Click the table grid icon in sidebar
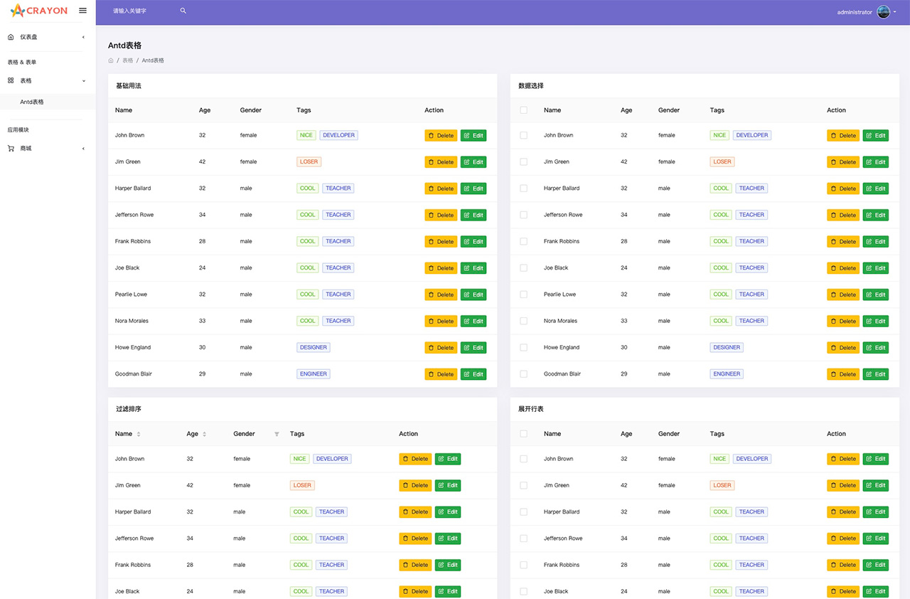The image size is (910, 599). tap(11, 80)
